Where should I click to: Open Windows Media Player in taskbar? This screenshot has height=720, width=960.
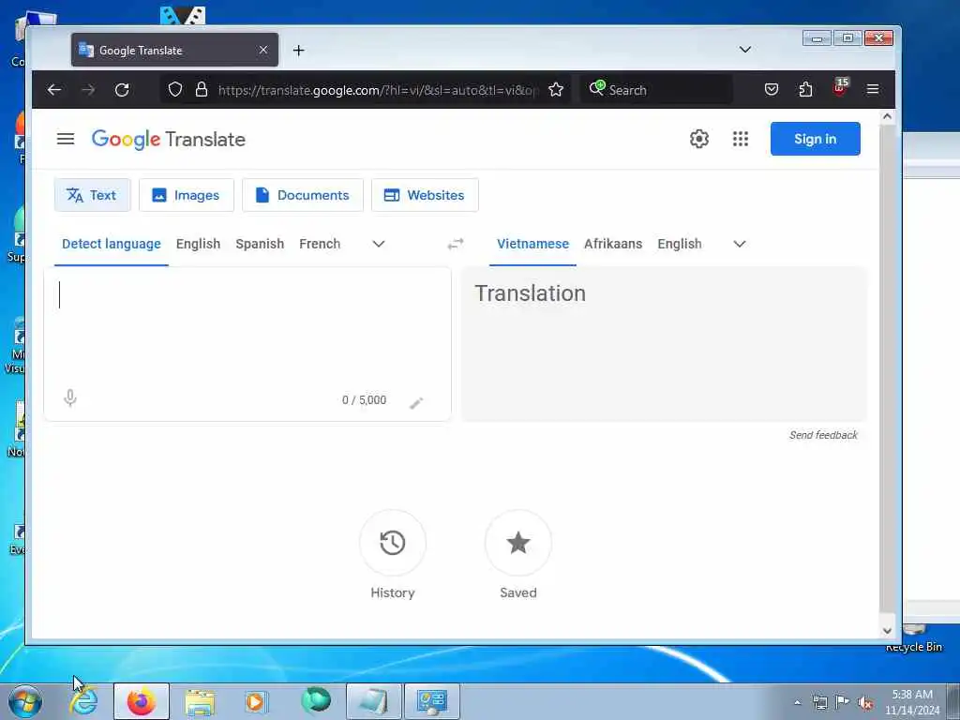256,701
